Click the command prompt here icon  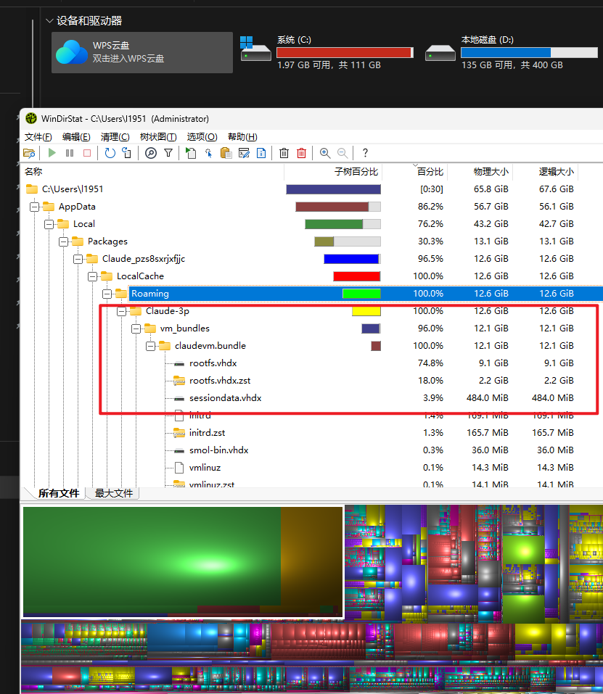tap(244, 153)
